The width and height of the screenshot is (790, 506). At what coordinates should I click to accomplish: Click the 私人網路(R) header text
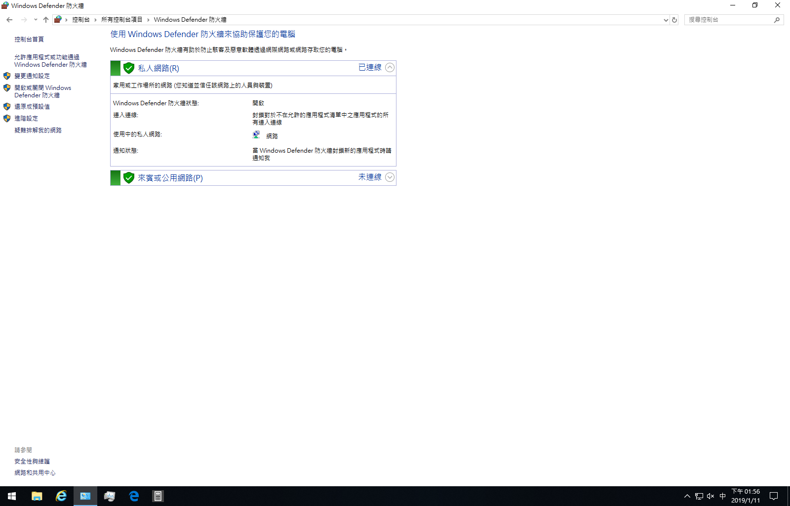158,68
